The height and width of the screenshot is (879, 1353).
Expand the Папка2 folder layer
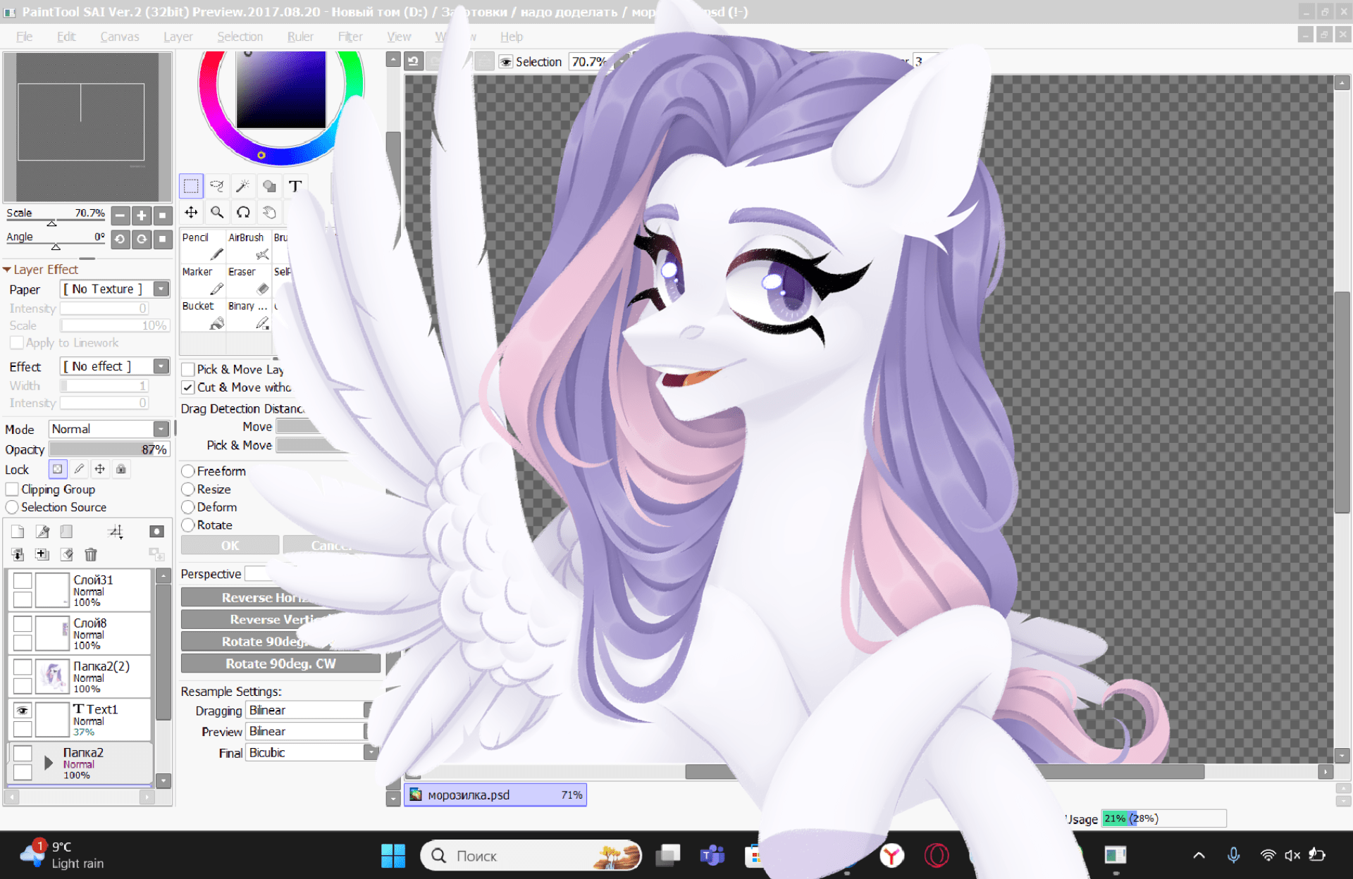[x=49, y=763]
